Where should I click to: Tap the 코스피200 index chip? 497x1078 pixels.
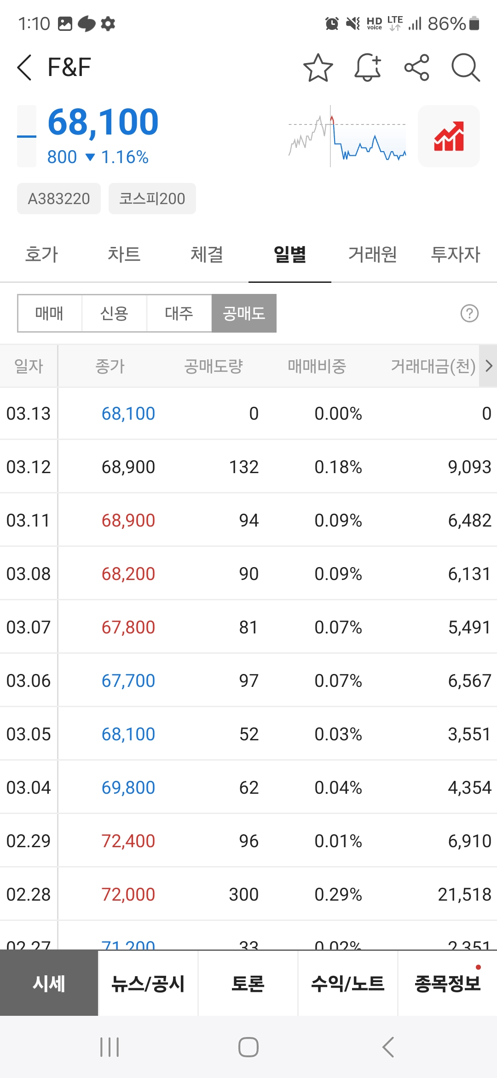[152, 199]
